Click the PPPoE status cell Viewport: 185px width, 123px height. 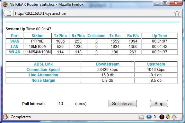pos(37,41)
